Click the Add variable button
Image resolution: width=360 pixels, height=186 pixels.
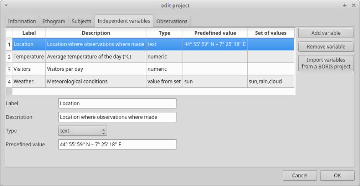pos(326,33)
